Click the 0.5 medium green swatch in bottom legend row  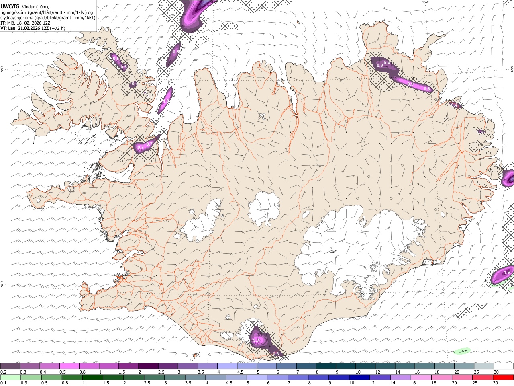51,377
